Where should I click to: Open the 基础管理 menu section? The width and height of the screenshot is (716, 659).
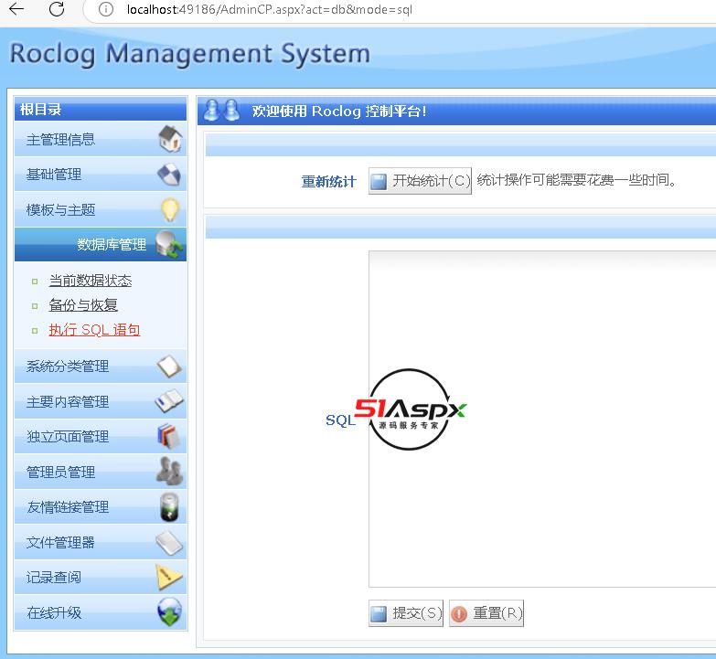point(101,175)
